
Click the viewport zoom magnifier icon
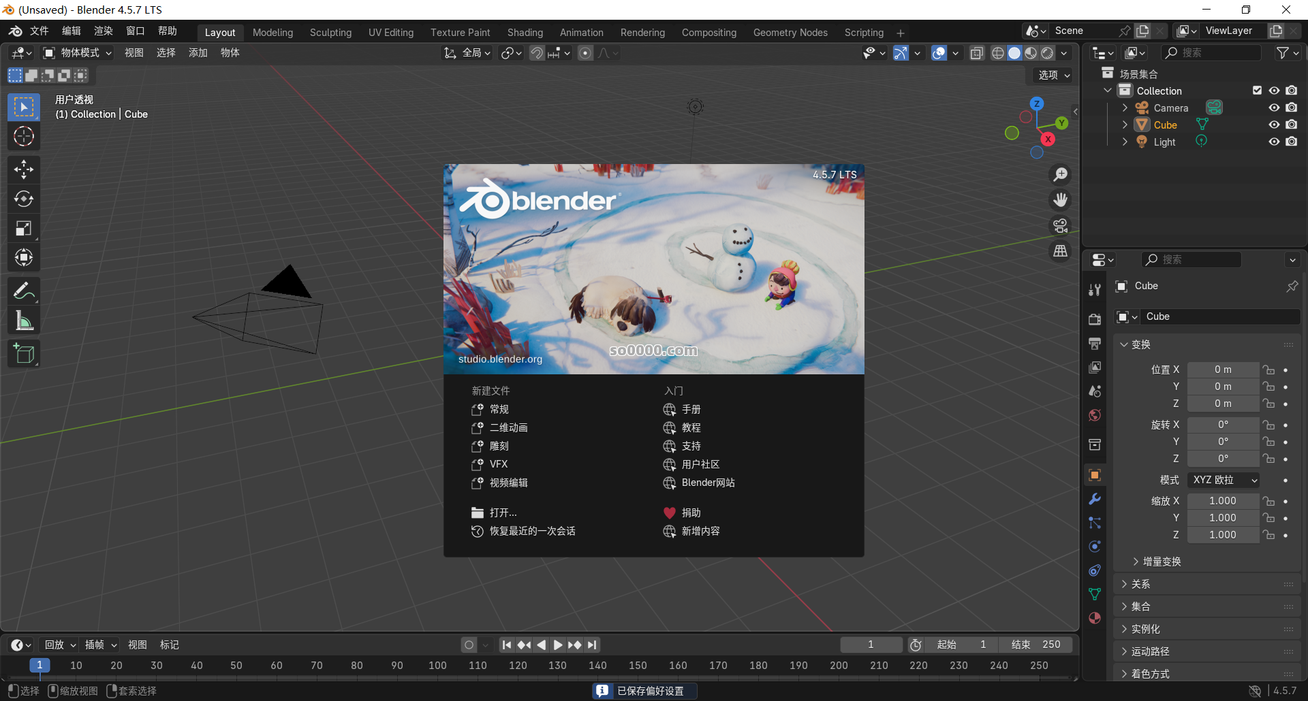coord(1061,175)
